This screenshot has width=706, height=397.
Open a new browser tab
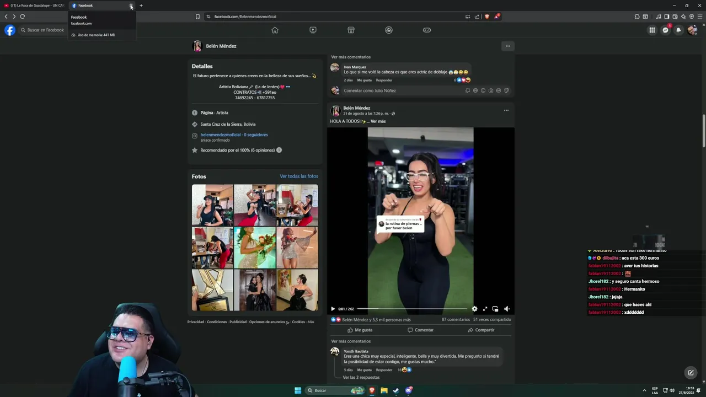(141, 6)
